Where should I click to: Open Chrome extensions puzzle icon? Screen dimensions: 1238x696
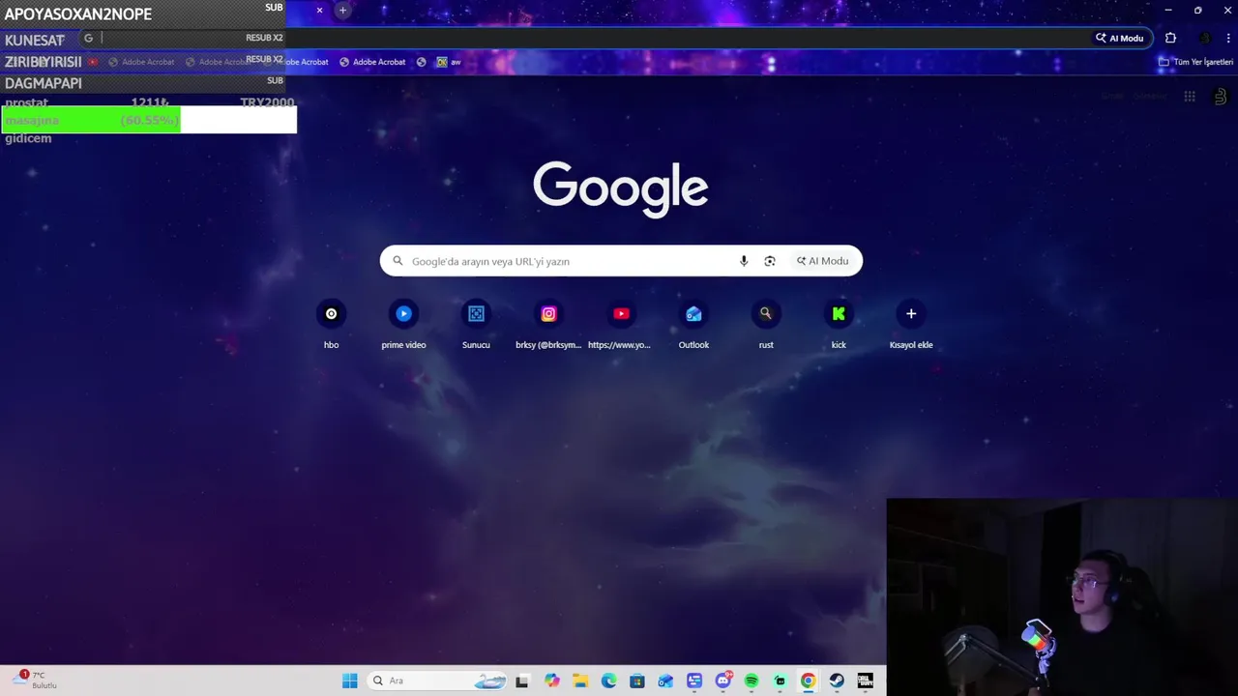[x=1170, y=39]
